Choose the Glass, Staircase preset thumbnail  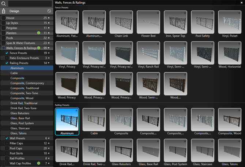pyautogui.click(x=203, y=151)
